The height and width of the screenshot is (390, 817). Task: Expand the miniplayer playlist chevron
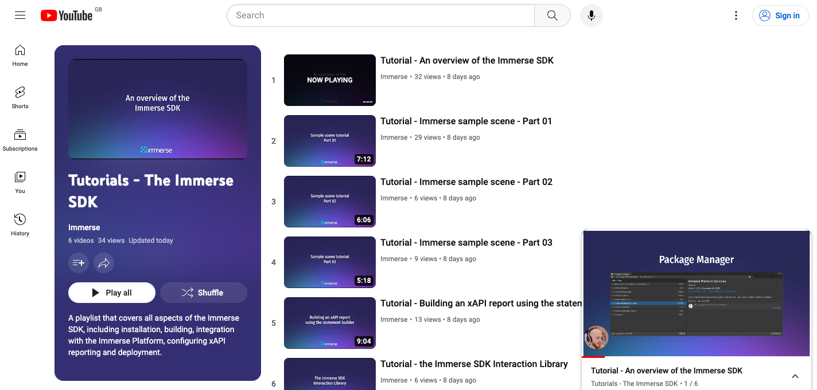(x=795, y=376)
